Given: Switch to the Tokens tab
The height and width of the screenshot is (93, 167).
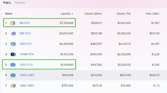Looking at the screenshot, I should [20, 3].
